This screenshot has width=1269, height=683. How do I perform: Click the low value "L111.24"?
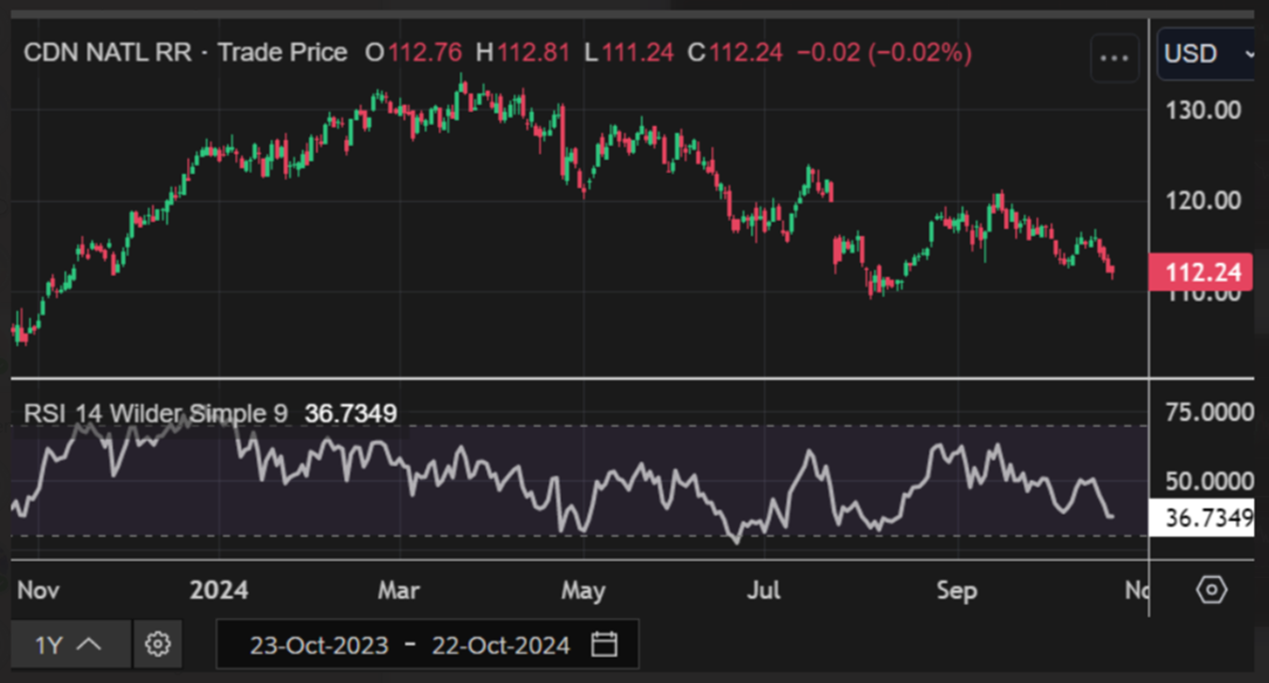629,53
